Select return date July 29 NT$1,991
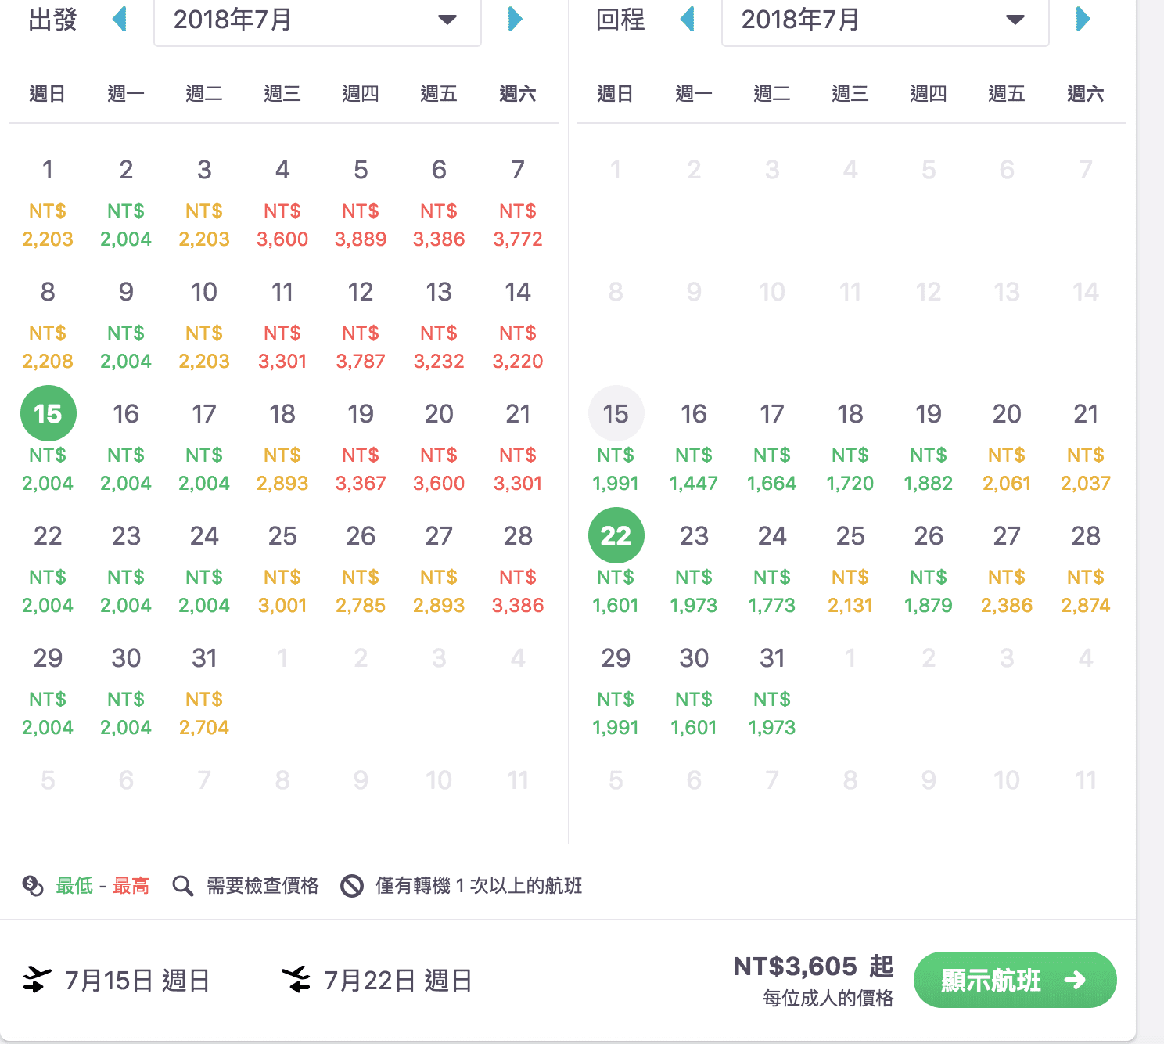This screenshot has height=1044, width=1164. 616,692
